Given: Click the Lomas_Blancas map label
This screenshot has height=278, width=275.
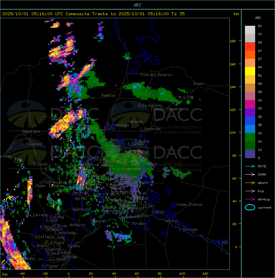Looking at the screenshot, I should coord(190,204).
